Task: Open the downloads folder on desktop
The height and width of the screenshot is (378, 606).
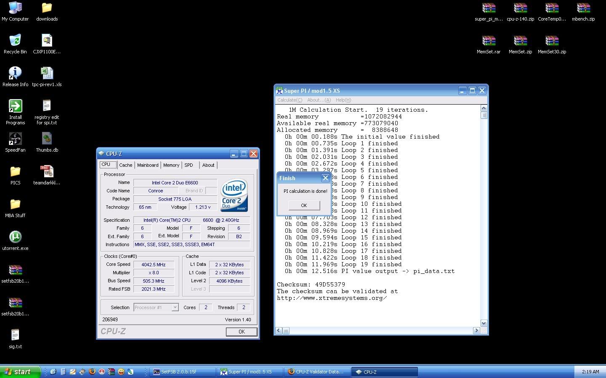Action: [x=47, y=11]
